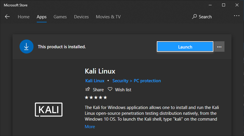Click the Wish list heart icon

[x=110, y=89]
